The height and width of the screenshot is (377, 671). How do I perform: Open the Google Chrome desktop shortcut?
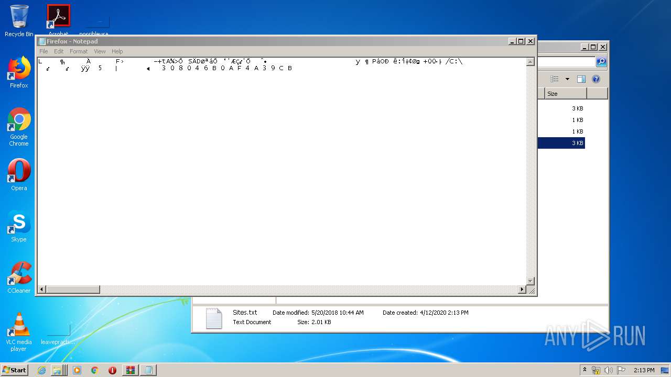(x=19, y=127)
